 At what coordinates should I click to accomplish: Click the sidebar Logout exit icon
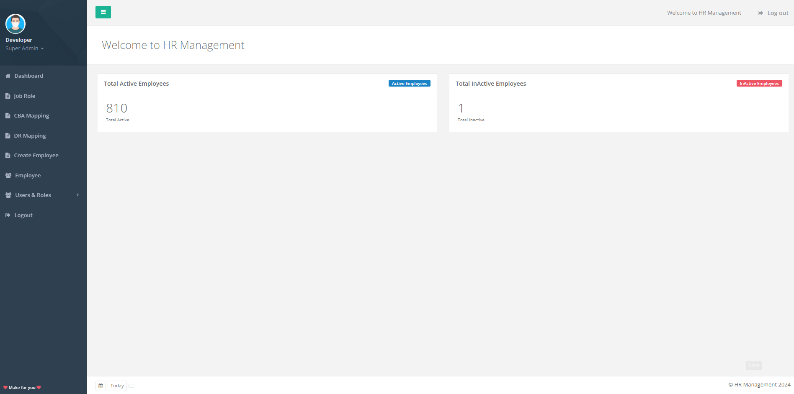pos(8,215)
